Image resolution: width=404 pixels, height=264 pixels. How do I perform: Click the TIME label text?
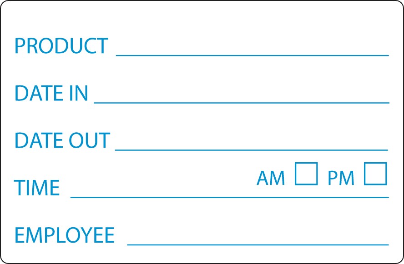(37, 188)
